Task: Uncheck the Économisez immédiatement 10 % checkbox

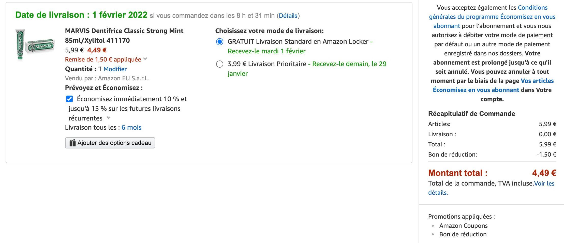Action: (x=69, y=99)
